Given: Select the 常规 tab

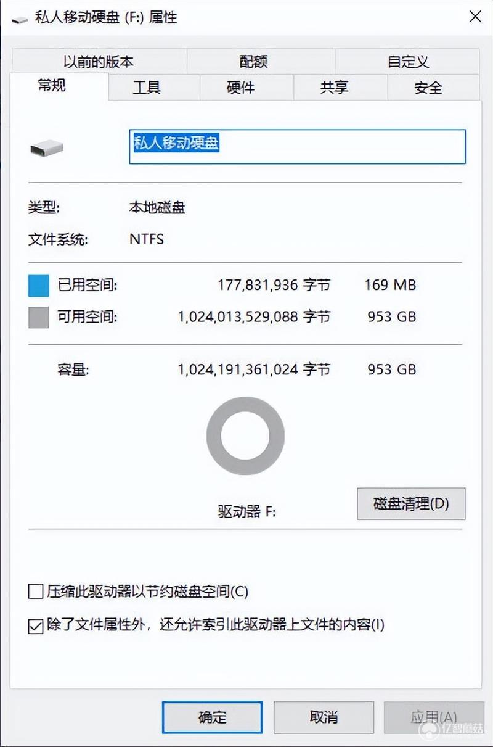Looking at the screenshot, I should pos(52,86).
